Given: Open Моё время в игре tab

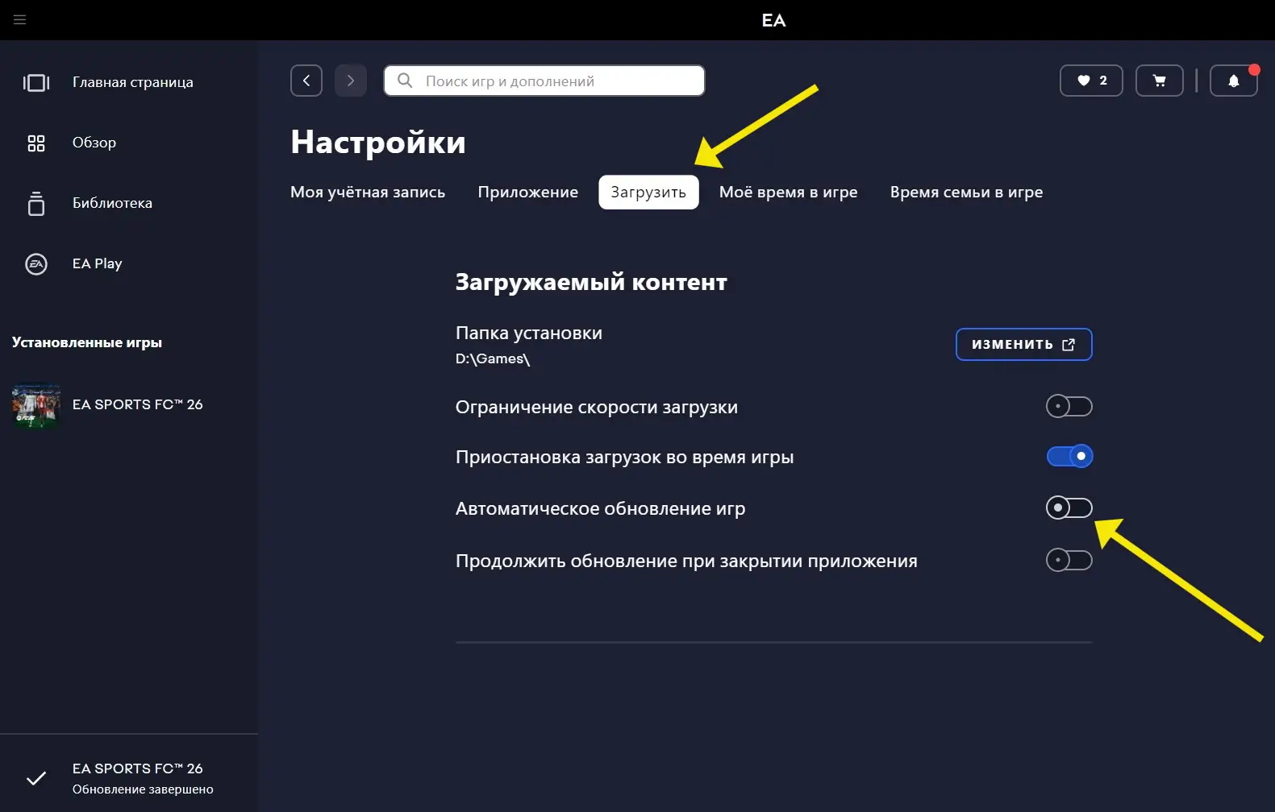Looking at the screenshot, I should (x=788, y=192).
